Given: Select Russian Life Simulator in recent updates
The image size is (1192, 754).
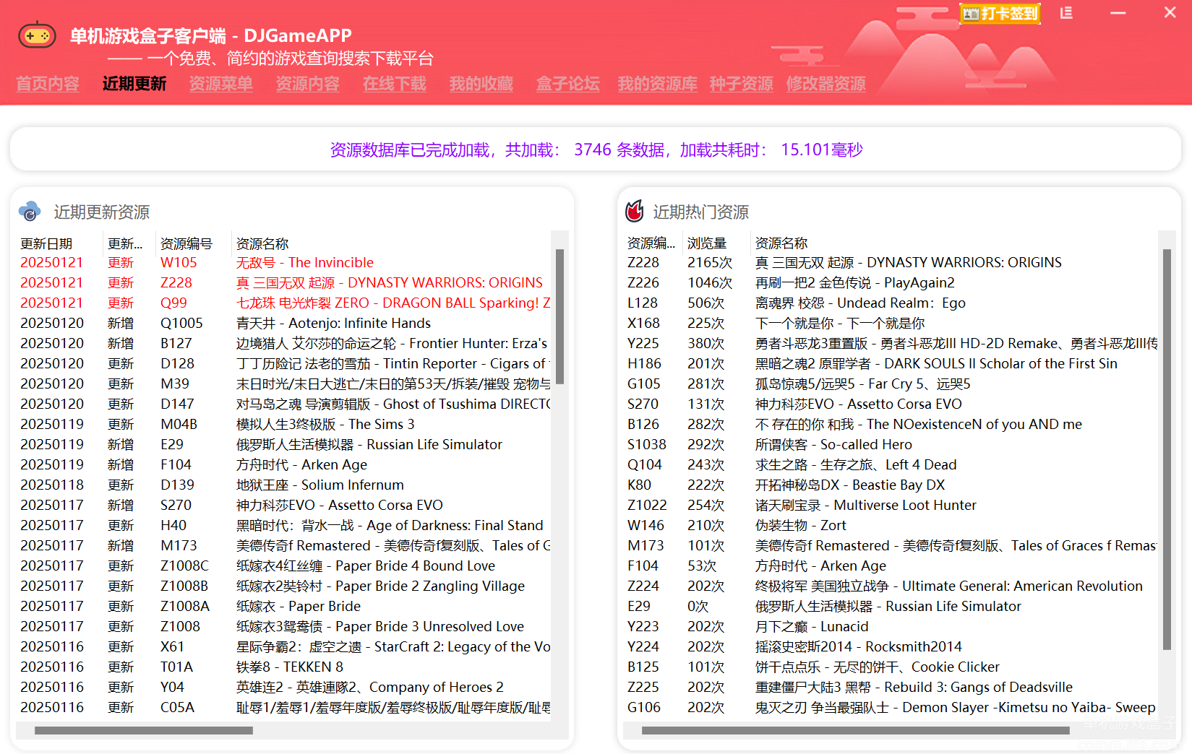Looking at the screenshot, I should 283,444.
